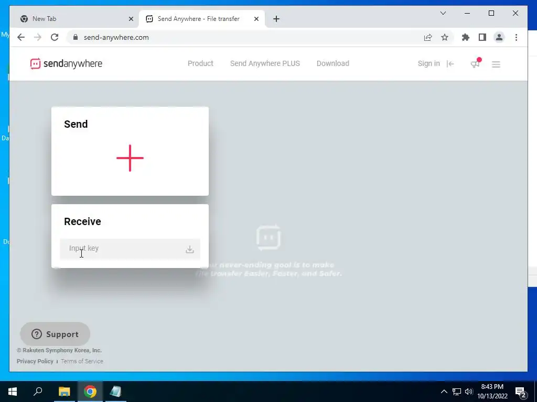Open the network status tray icon
This screenshot has width=537, height=402.
(x=457, y=392)
